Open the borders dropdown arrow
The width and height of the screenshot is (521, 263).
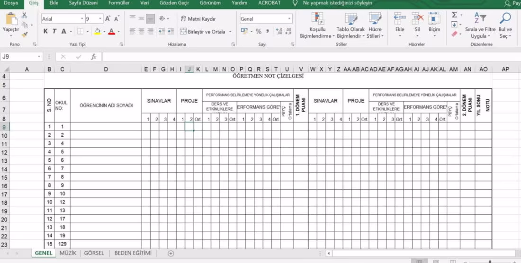click(88, 32)
